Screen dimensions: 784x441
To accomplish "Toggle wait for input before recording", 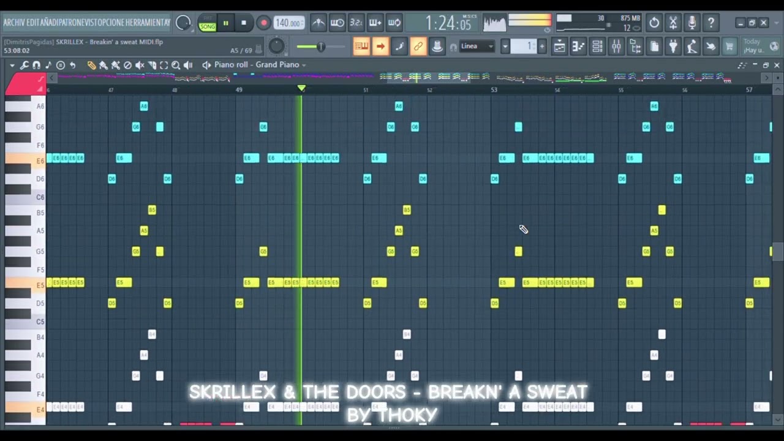I will coord(337,23).
